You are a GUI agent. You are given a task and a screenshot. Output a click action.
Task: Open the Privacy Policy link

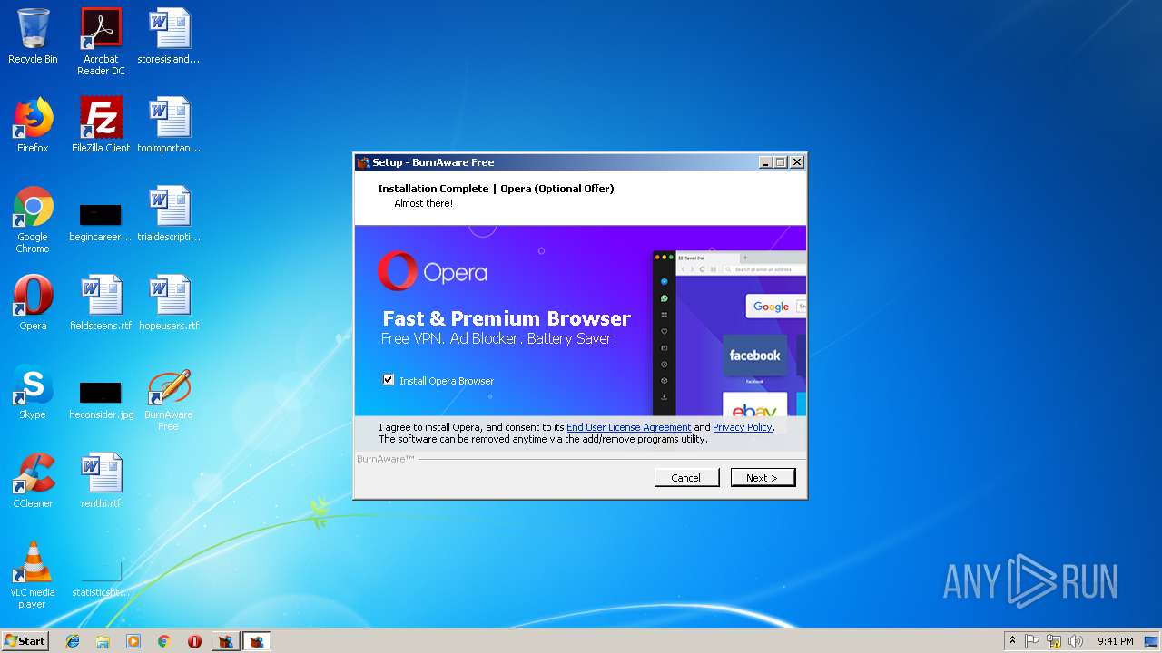click(x=742, y=427)
